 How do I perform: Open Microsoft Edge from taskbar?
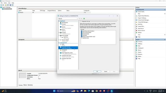point(89,91)
